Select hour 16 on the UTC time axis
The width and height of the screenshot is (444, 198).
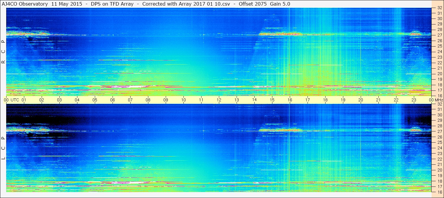click(x=290, y=100)
